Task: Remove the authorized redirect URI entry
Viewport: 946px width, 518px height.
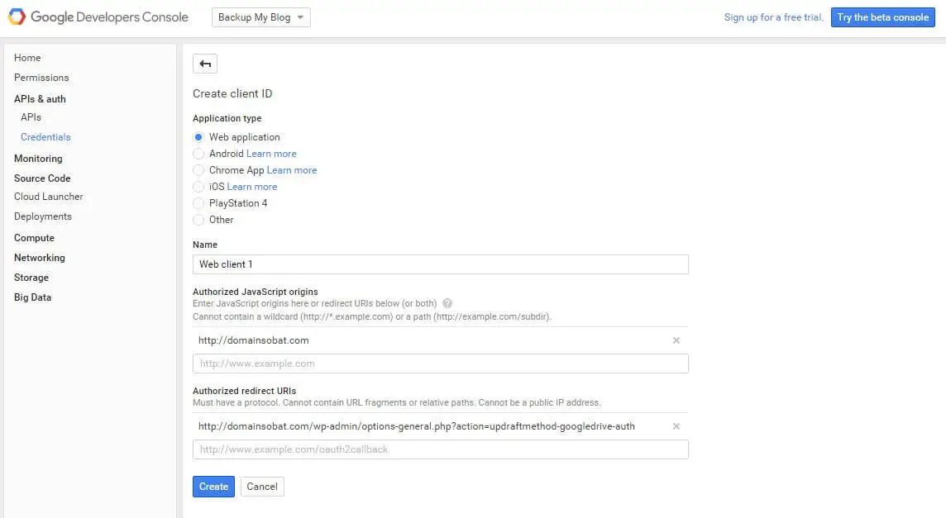Action: pos(676,425)
